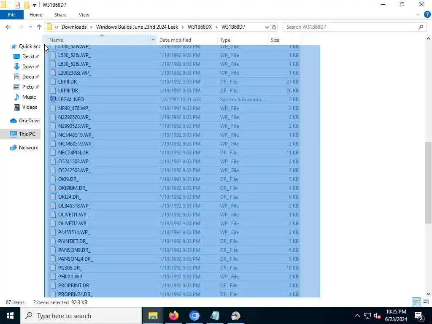Expand the ribbon with the chevron
432x324 pixels.
(x=418, y=15)
